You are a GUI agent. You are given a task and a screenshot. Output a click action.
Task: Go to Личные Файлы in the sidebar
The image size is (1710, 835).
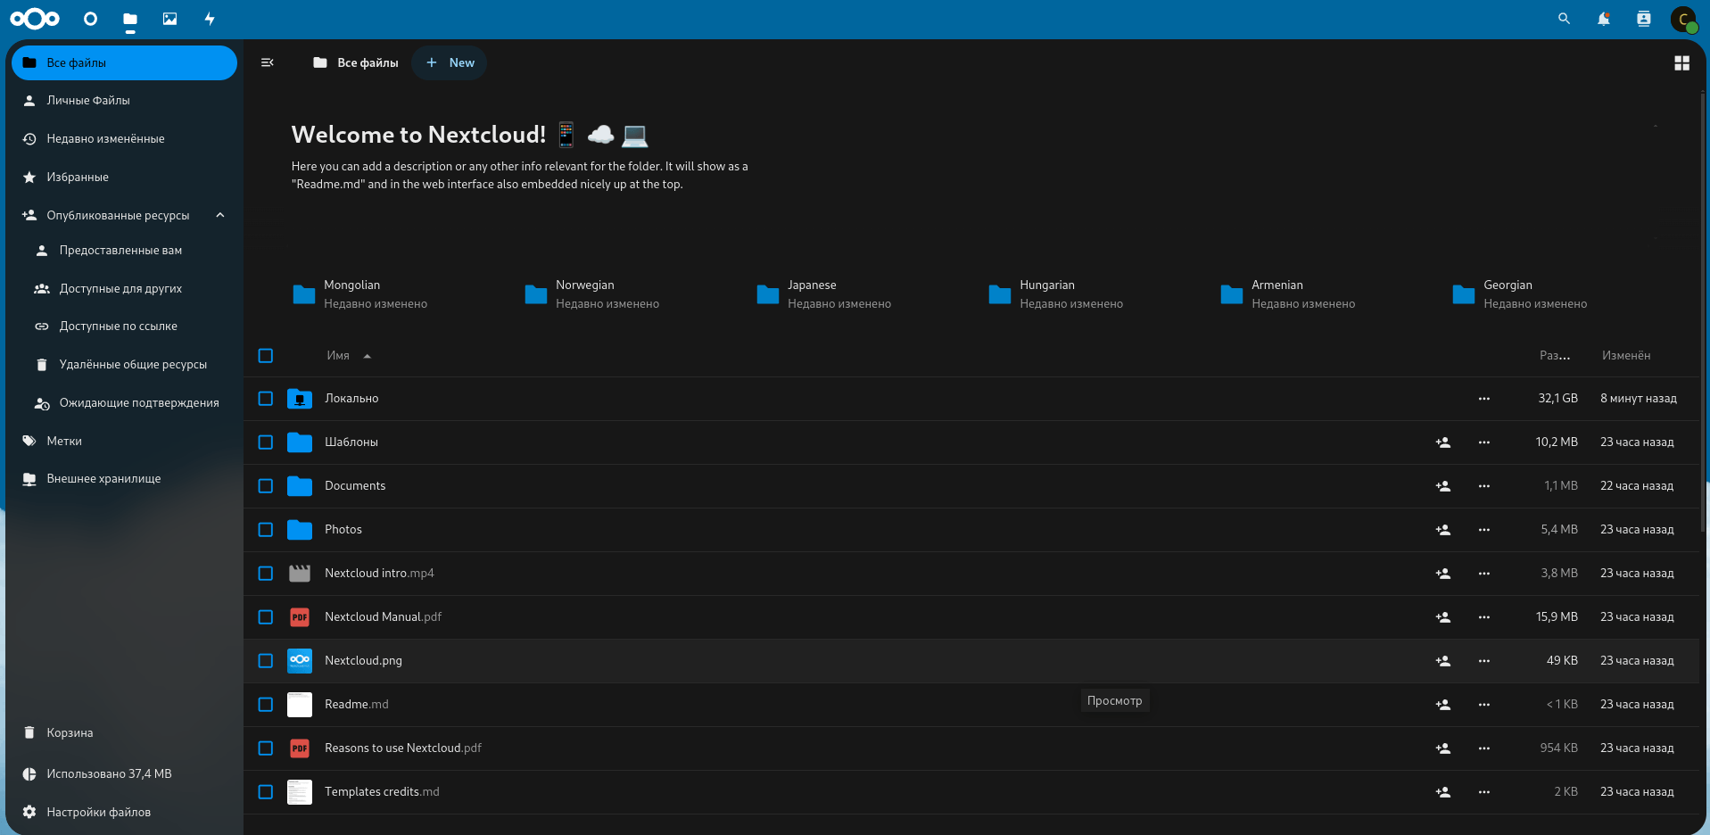point(124,101)
